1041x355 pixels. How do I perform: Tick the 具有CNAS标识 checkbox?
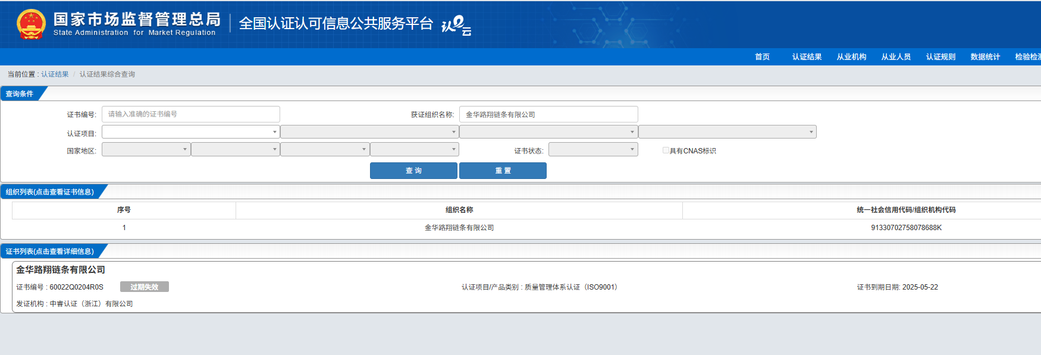[x=666, y=150]
